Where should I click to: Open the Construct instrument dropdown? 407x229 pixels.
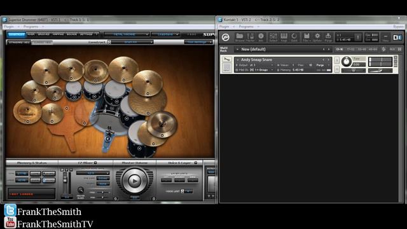pyautogui.click(x=132, y=42)
